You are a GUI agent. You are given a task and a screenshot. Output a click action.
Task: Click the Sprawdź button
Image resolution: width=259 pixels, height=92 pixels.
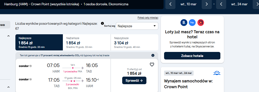click(134, 80)
